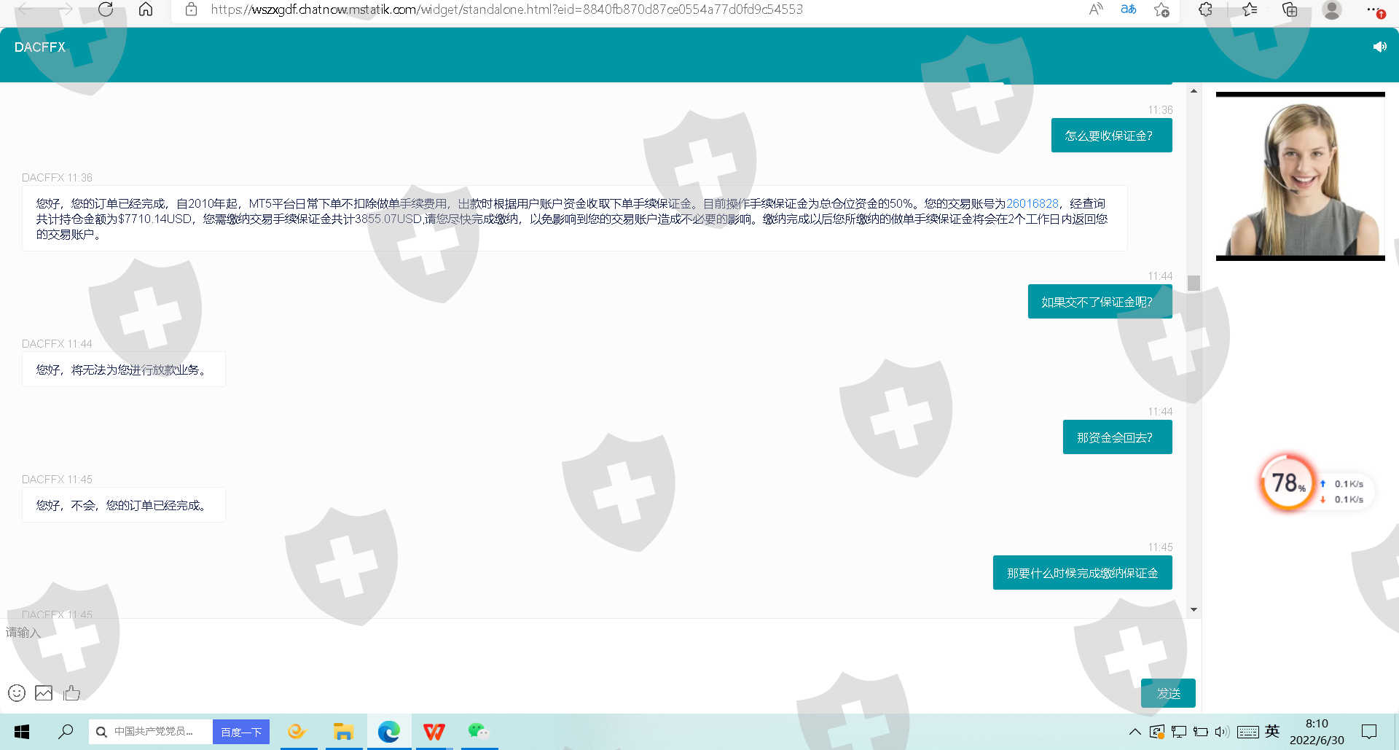Image resolution: width=1399 pixels, height=750 pixels.
Task: Click the taskbar search magnifier
Action: click(66, 732)
